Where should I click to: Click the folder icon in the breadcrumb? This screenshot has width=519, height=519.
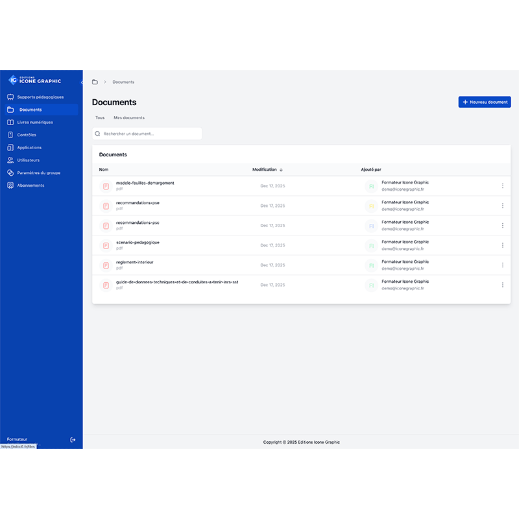coord(95,82)
